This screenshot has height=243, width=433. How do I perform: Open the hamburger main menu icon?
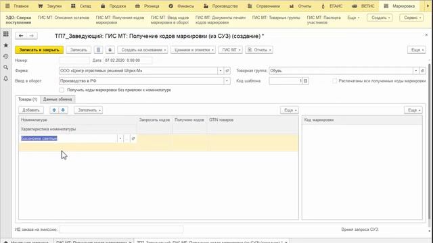coord(7,6)
